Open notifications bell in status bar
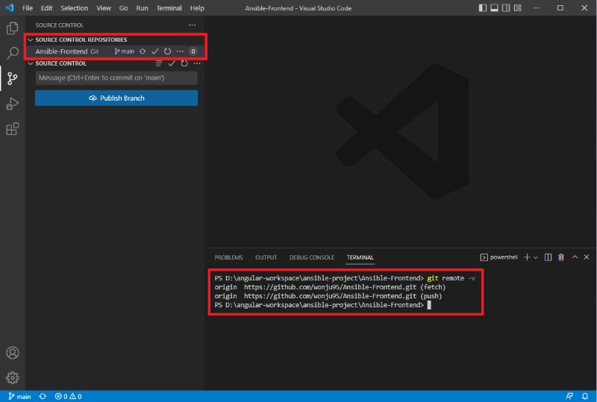 click(585, 396)
